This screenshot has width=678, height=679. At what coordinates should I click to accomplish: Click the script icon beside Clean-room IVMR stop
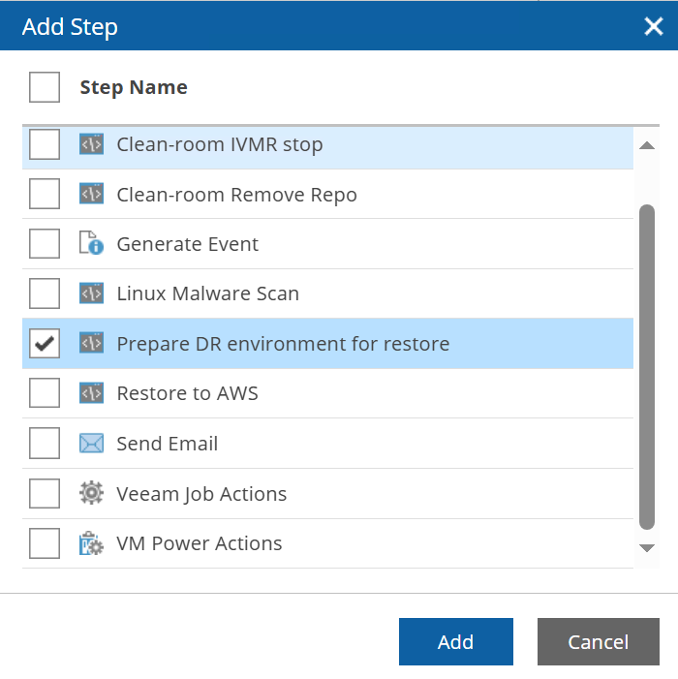point(91,145)
